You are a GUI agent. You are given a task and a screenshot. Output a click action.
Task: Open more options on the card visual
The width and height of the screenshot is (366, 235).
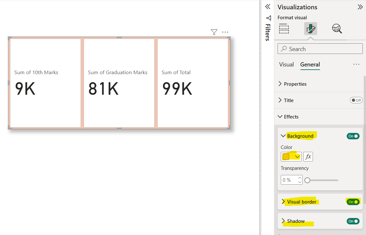pyautogui.click(x=225, y=32)
